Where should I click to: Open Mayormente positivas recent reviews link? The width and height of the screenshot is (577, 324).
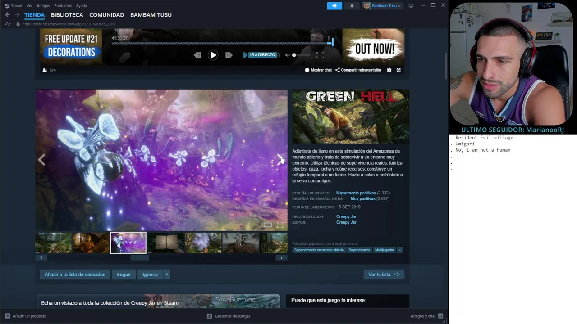pos(356,193)
